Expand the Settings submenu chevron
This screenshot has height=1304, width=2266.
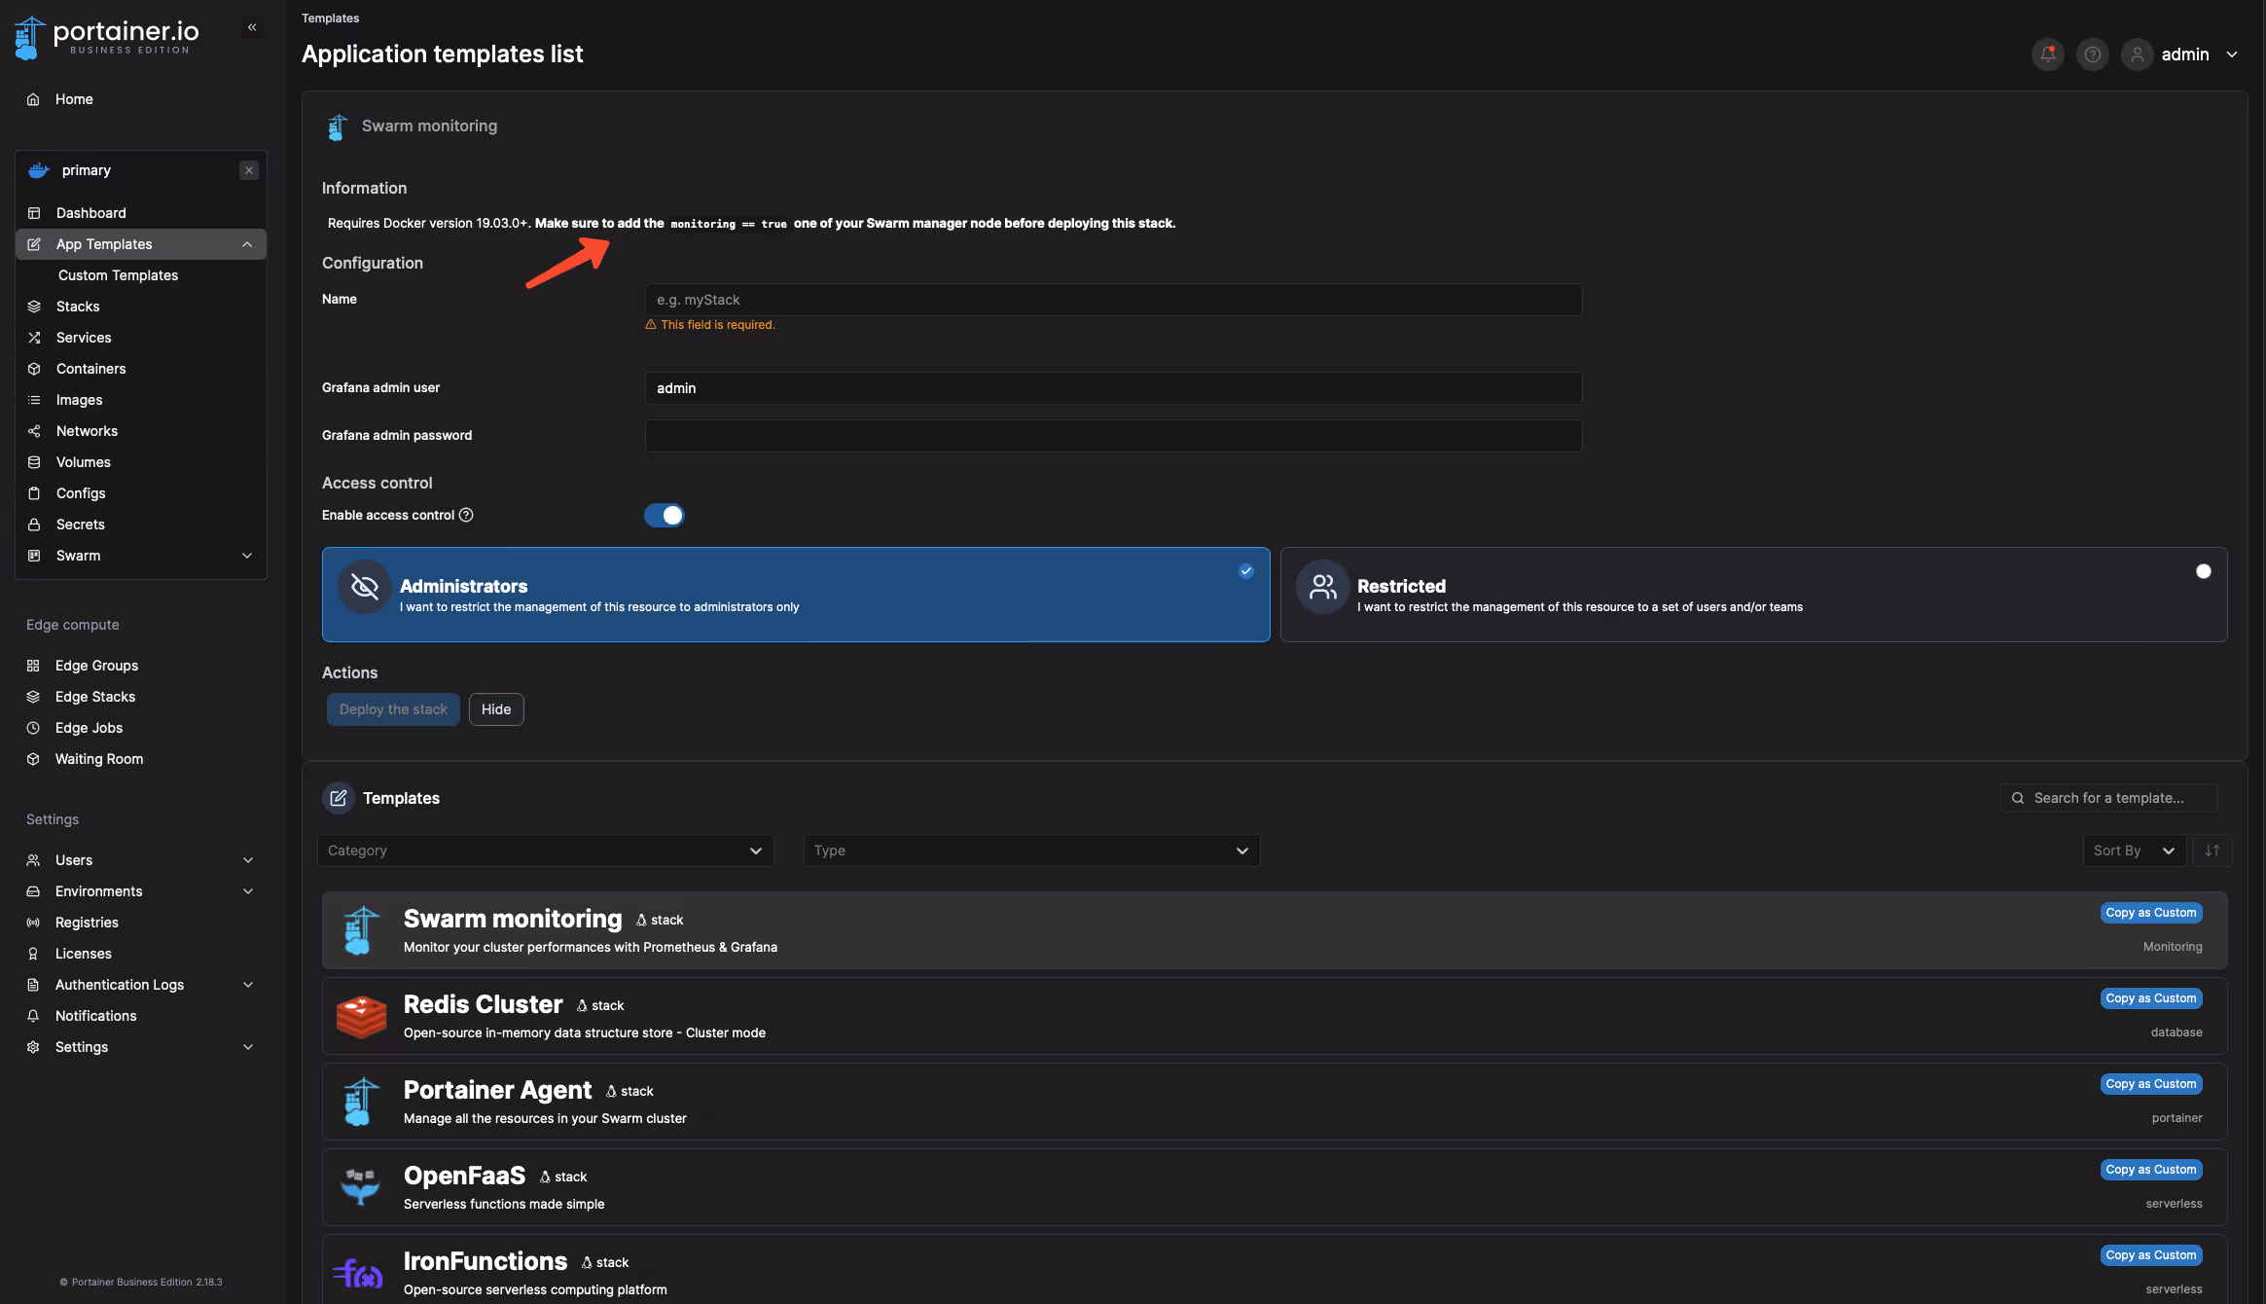tap(248, 1047)
